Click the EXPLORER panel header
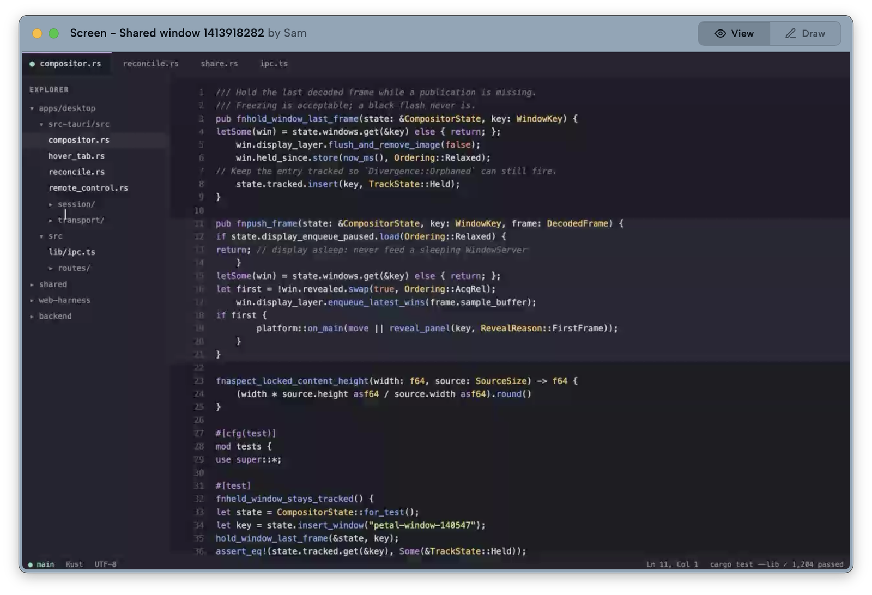This screenshot has width=872, height=595. pyautogui.click(x=49, y=89)
